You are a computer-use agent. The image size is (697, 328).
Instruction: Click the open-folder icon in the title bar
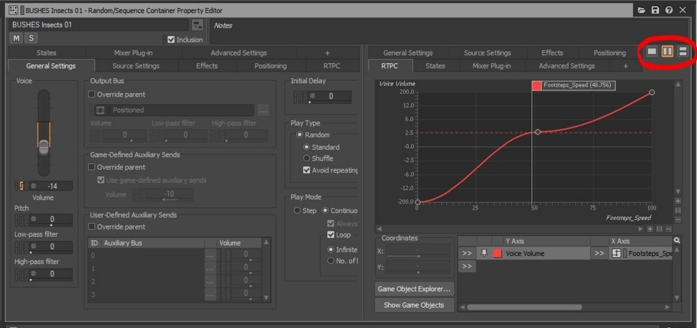[x=641, y=10]
